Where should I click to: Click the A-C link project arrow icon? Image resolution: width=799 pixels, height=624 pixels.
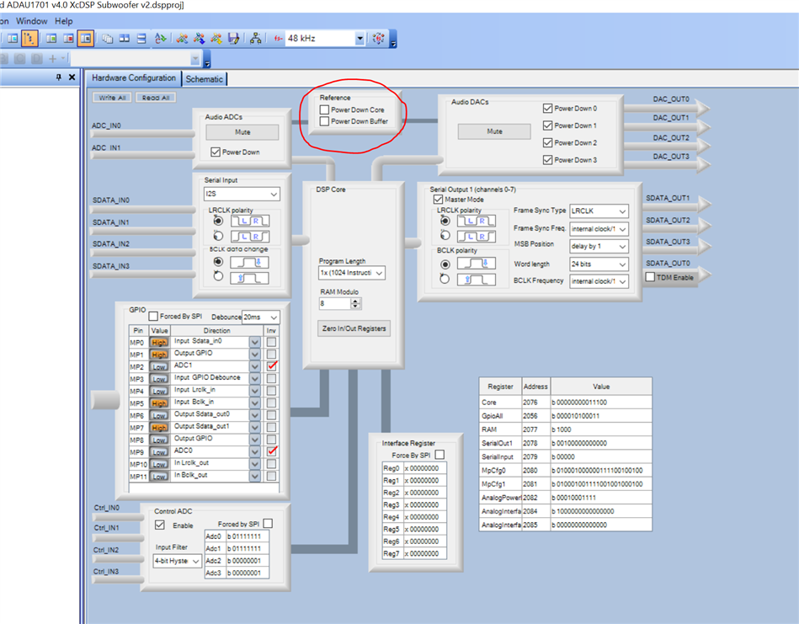click(x=161, y=38)
